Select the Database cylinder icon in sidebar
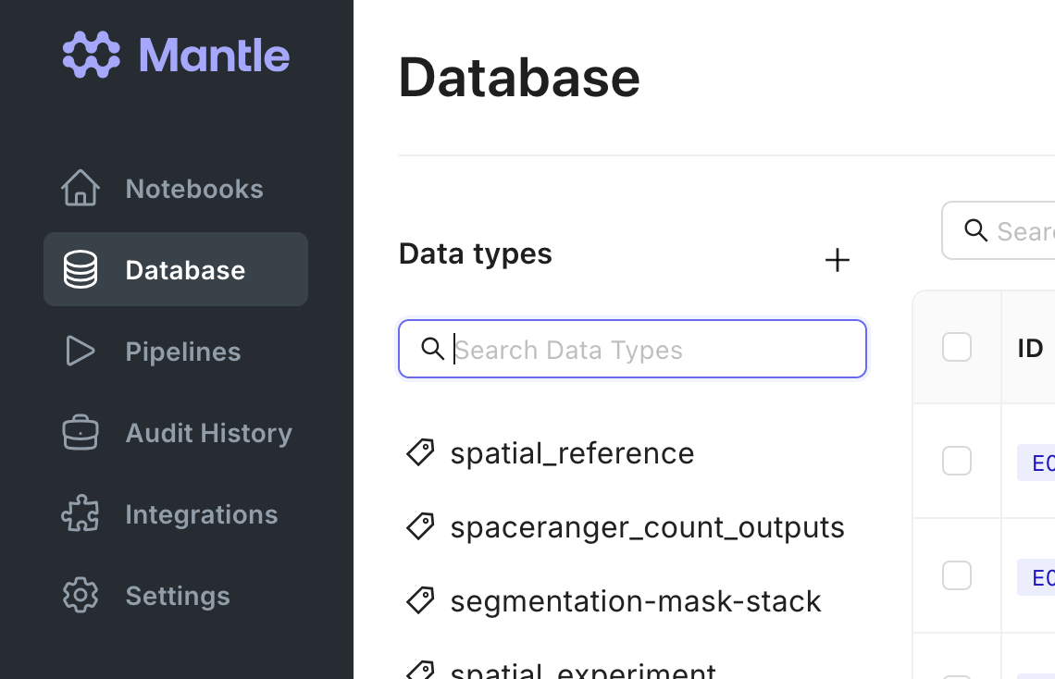The width and height of the screenshot is (1055, 679). tap(81, 269)
